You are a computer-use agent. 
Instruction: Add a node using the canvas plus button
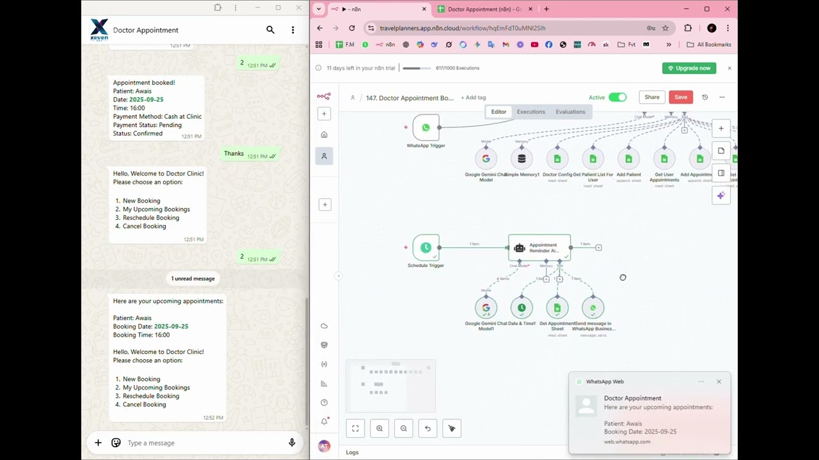(x=721, y=128)
